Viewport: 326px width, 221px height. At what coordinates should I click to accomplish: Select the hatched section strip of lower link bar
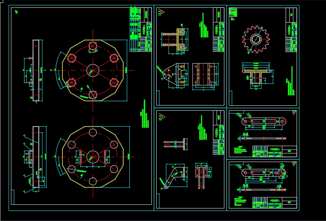click(264, 190)
